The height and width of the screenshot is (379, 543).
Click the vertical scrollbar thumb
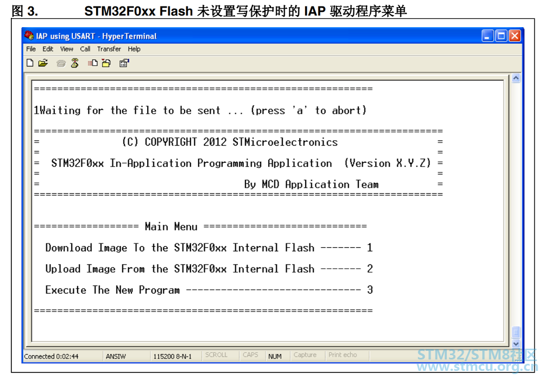click(516, 333)
